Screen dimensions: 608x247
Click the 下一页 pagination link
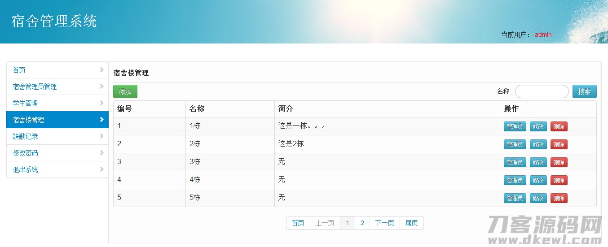(384, 223)
